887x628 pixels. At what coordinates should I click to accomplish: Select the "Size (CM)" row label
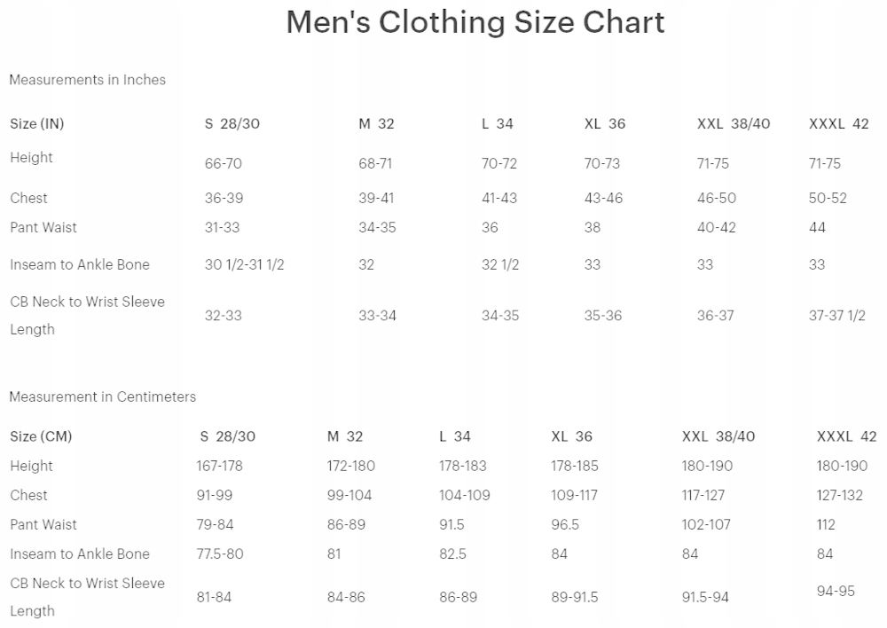click(41, 436)
